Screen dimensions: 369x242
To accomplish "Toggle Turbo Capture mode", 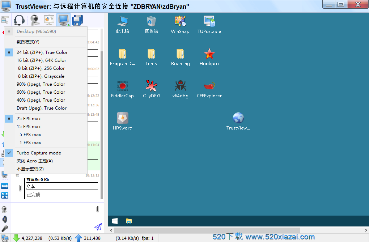I will point(46,153).
